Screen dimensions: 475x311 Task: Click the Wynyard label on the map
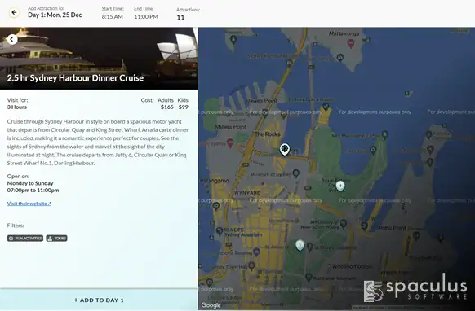point(247,192)
